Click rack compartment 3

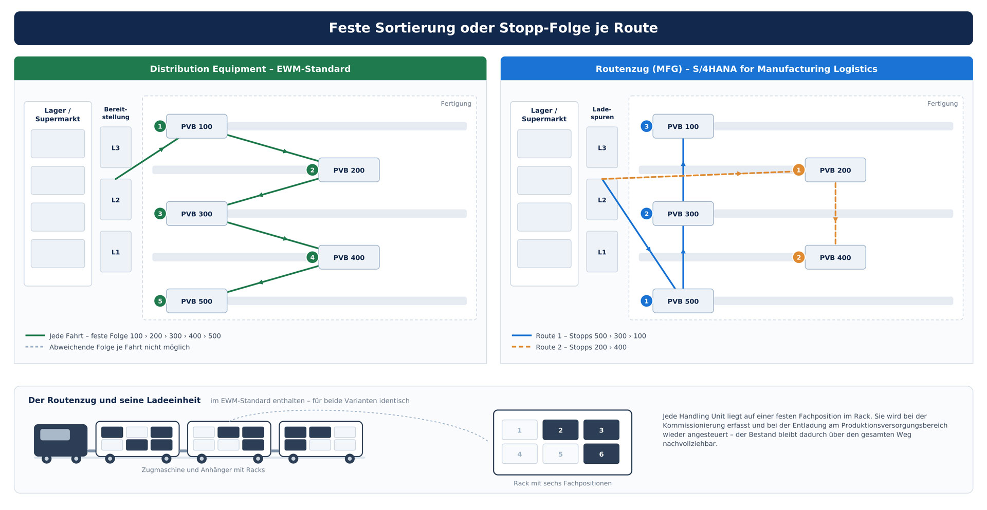coord(601,430)
